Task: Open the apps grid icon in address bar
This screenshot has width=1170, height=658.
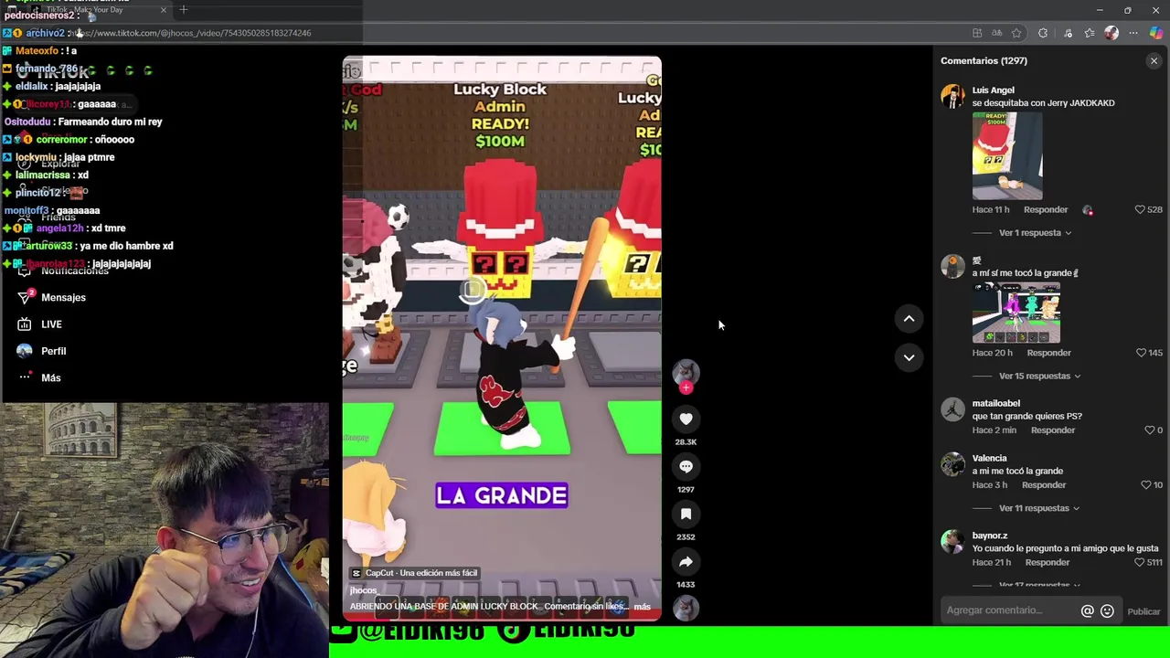Action: tap(977, 33)
